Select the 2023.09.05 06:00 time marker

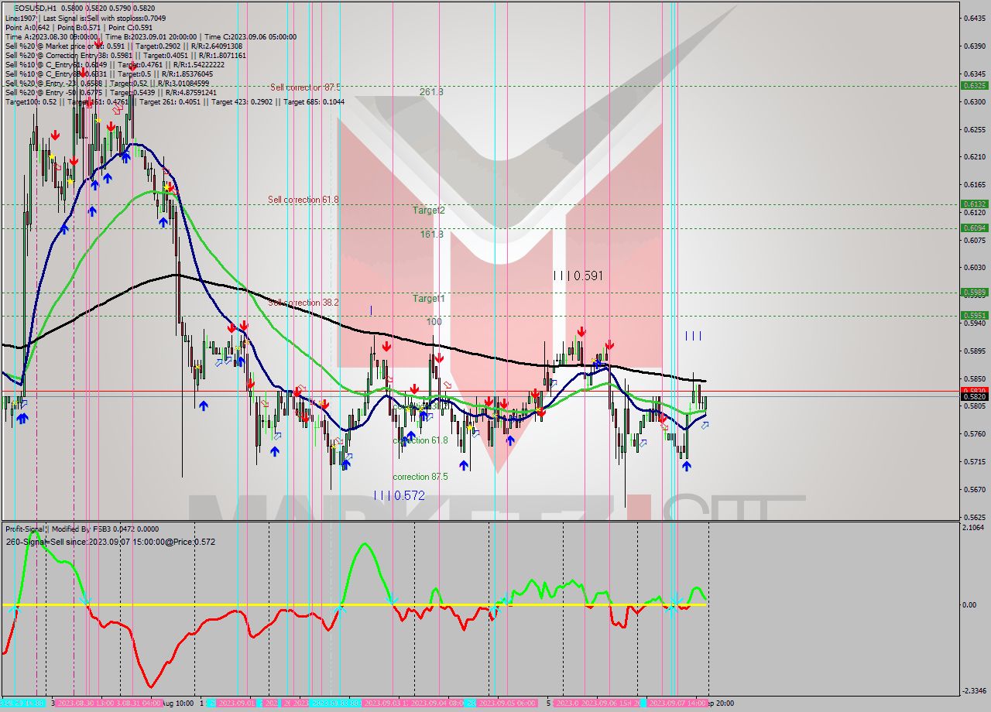click(x=506, y=703)
